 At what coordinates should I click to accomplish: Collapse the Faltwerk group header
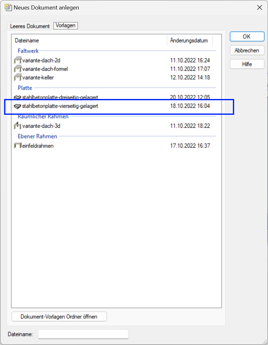pos(28,51)
